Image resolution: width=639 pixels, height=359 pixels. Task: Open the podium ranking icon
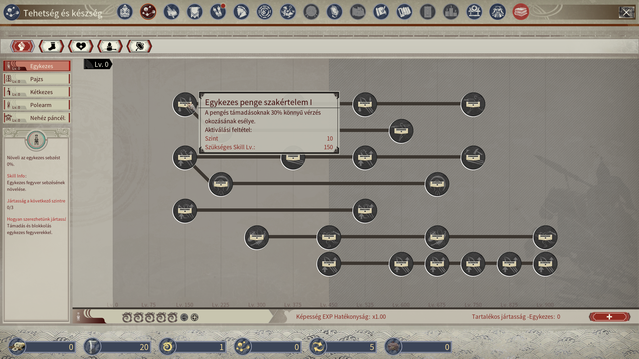coord(451,12)
